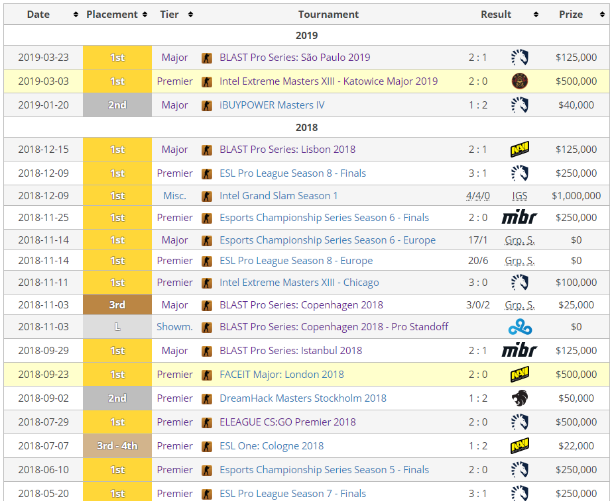Open FACEIT Major: London 2018 link
This screenshot has width=614, height=501.
[x=282, y=375]
